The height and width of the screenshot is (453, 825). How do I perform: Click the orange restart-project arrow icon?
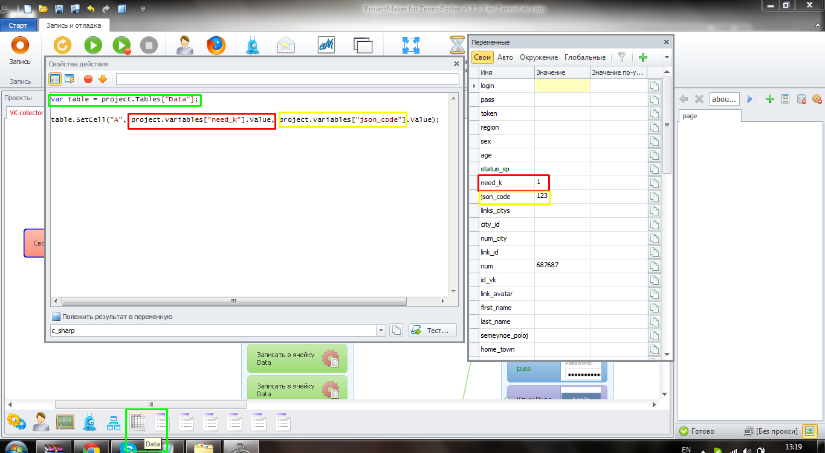(x=63, y=45)
